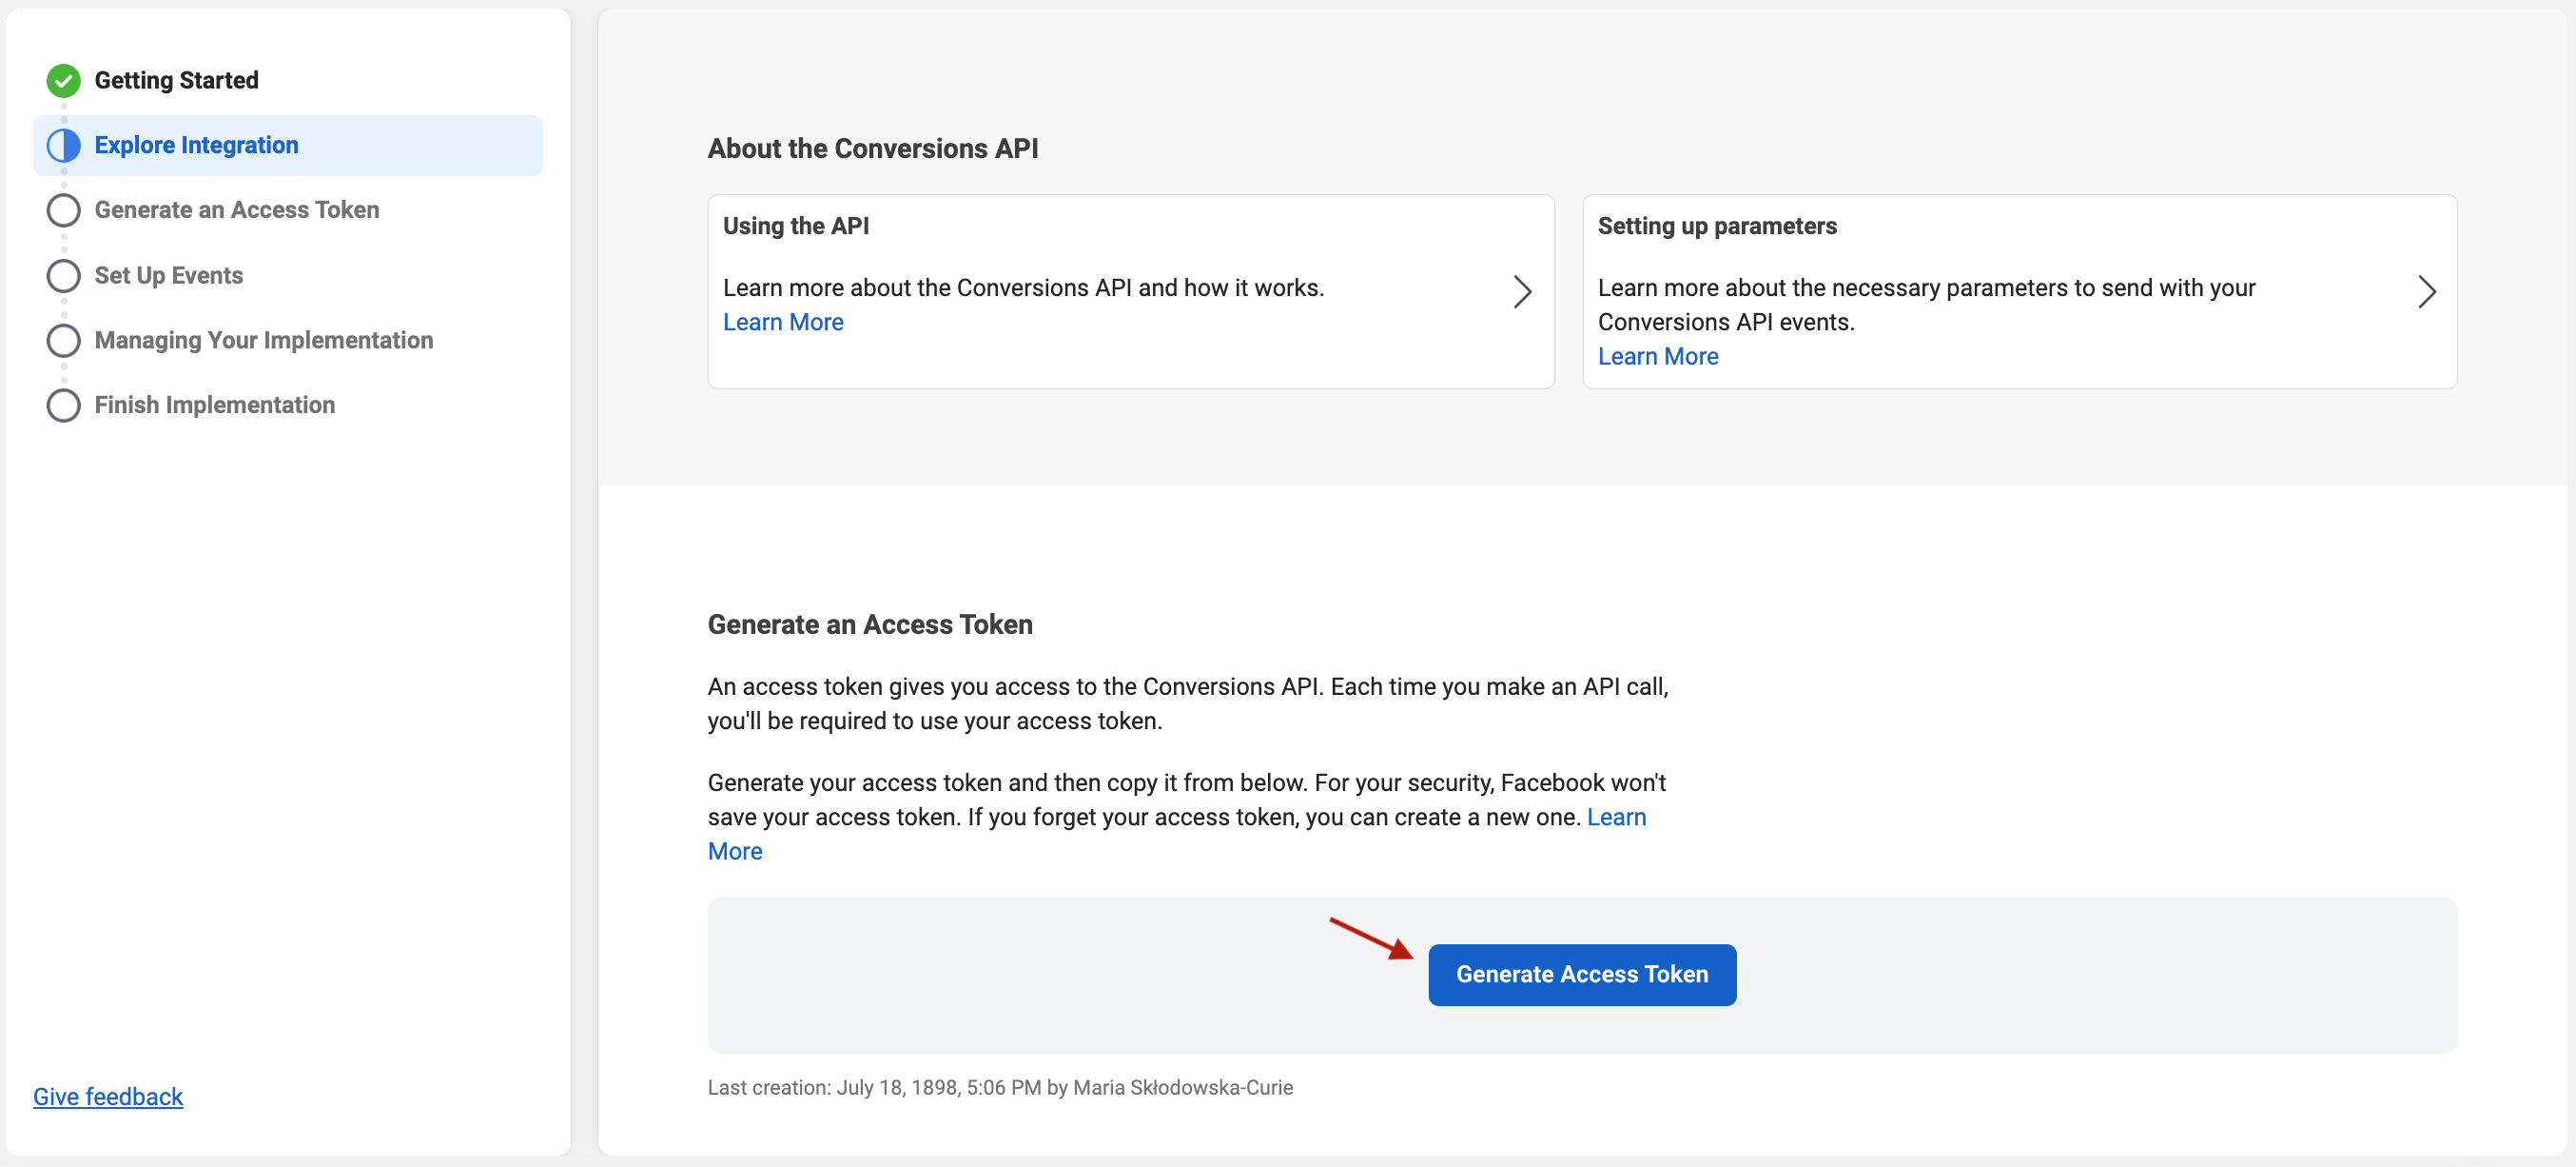Click the paragraph starting 'An access token gives you access'
2576x1167 pixels.
[x=1188, y=703]
